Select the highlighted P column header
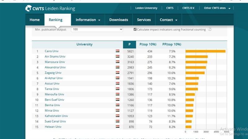This screenshot has height=139, width=248. (x=129, y=44)
